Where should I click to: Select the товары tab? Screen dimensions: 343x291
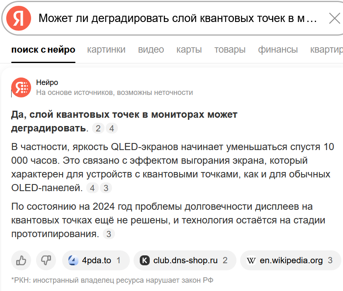pos(230,50)
